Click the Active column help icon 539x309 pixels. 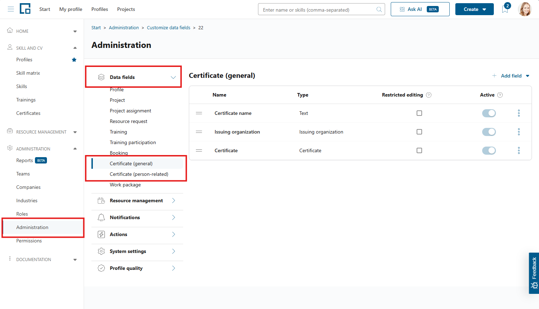[500, 95]
